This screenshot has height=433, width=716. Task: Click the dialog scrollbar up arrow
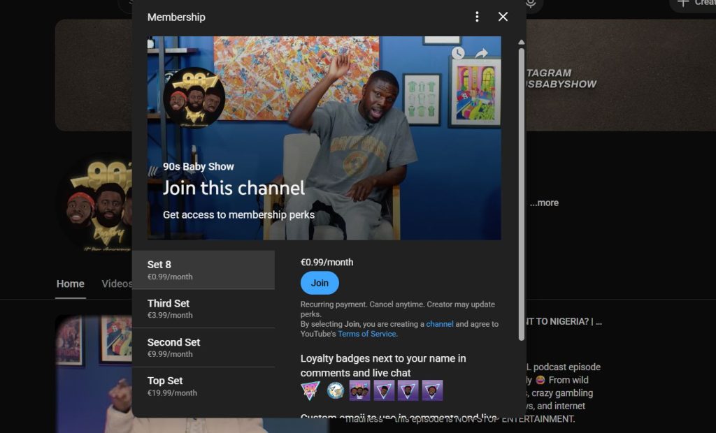tap(522, 42)
